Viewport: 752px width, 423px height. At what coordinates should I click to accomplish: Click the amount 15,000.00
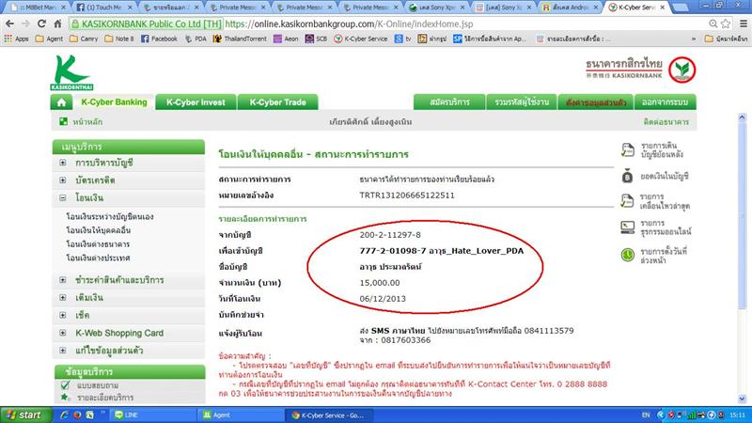[x=380, y=283]
